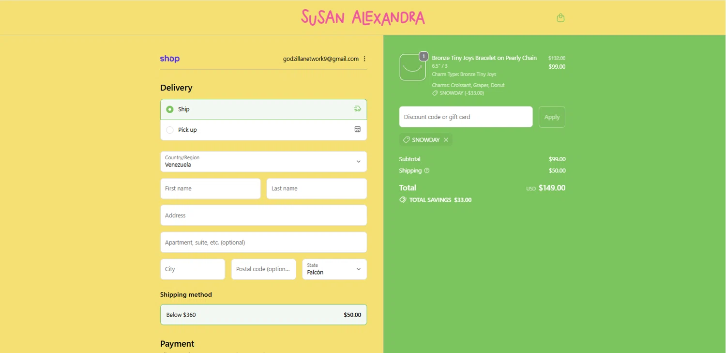
Task: Focus the Address field
Action: click(x=264, y=215)
